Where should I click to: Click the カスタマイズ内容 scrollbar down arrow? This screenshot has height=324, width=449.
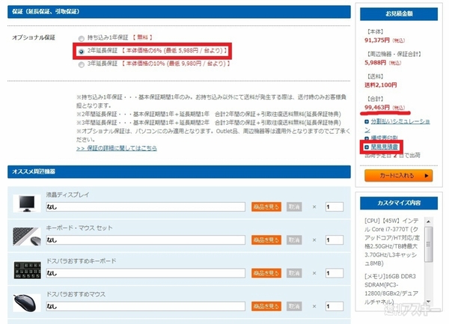tap(428, 302)
